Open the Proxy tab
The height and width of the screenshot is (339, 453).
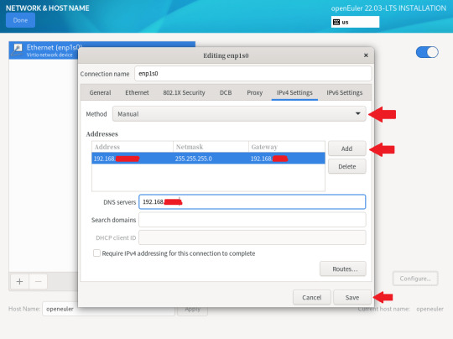[x=254, y=93]
